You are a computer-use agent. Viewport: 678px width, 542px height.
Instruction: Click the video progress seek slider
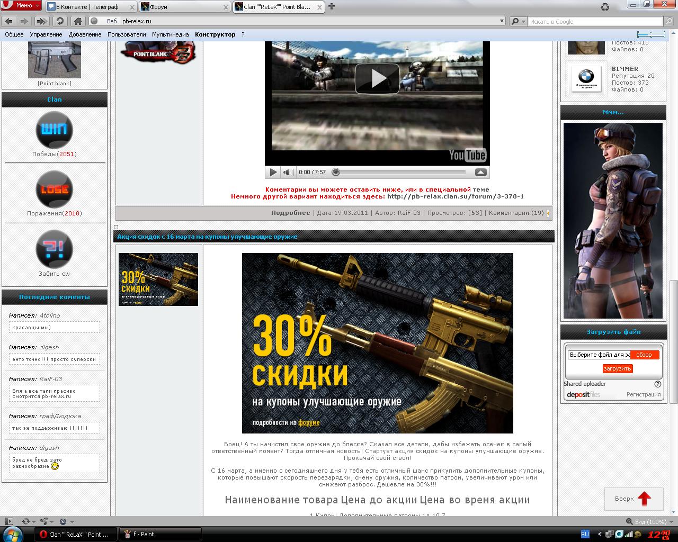400,172
